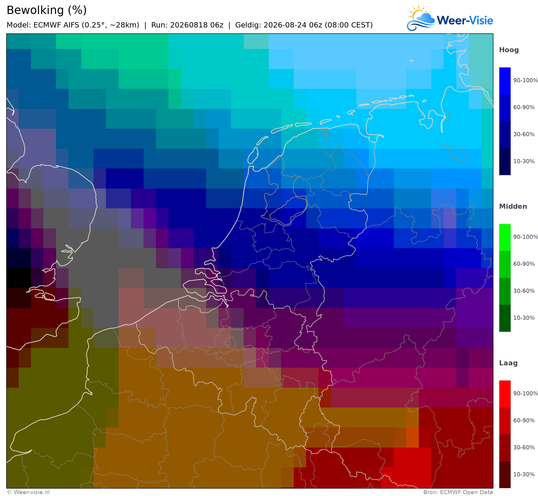This screenshot has width=538, height=496.
Task: Select the Hoog 90-100% bright blue swatch
Action: (x=505, y=81)
